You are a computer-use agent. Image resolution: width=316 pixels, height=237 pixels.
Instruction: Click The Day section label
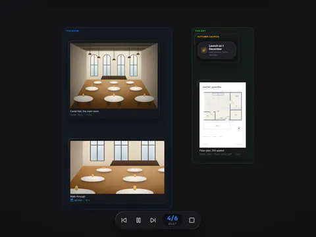tap(201, 31)
